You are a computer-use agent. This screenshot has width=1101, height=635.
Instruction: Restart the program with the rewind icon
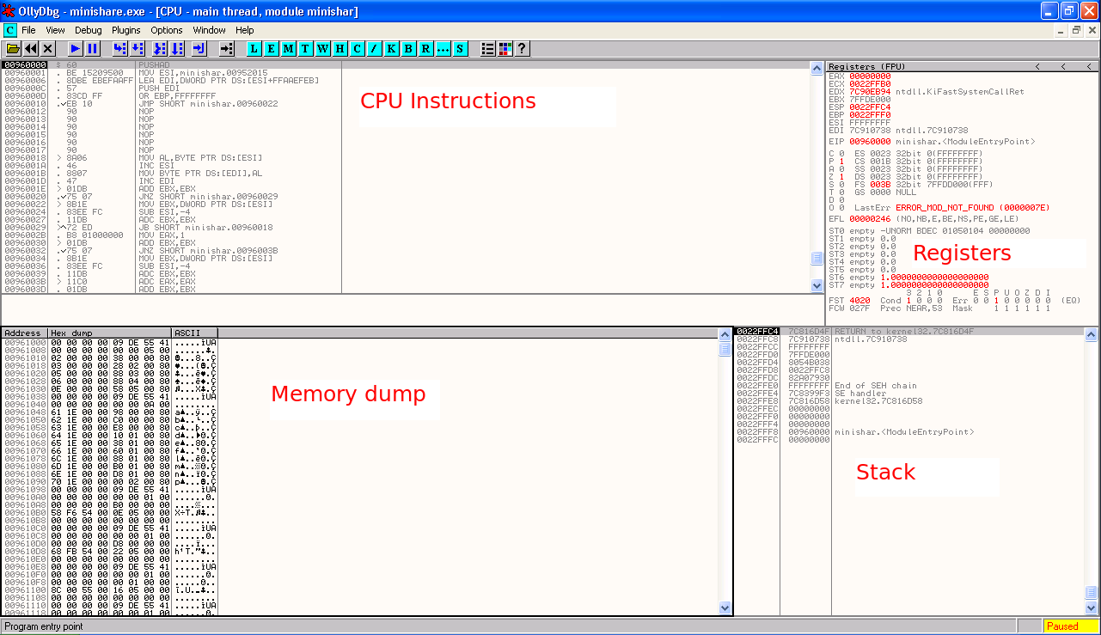(31, 49)
